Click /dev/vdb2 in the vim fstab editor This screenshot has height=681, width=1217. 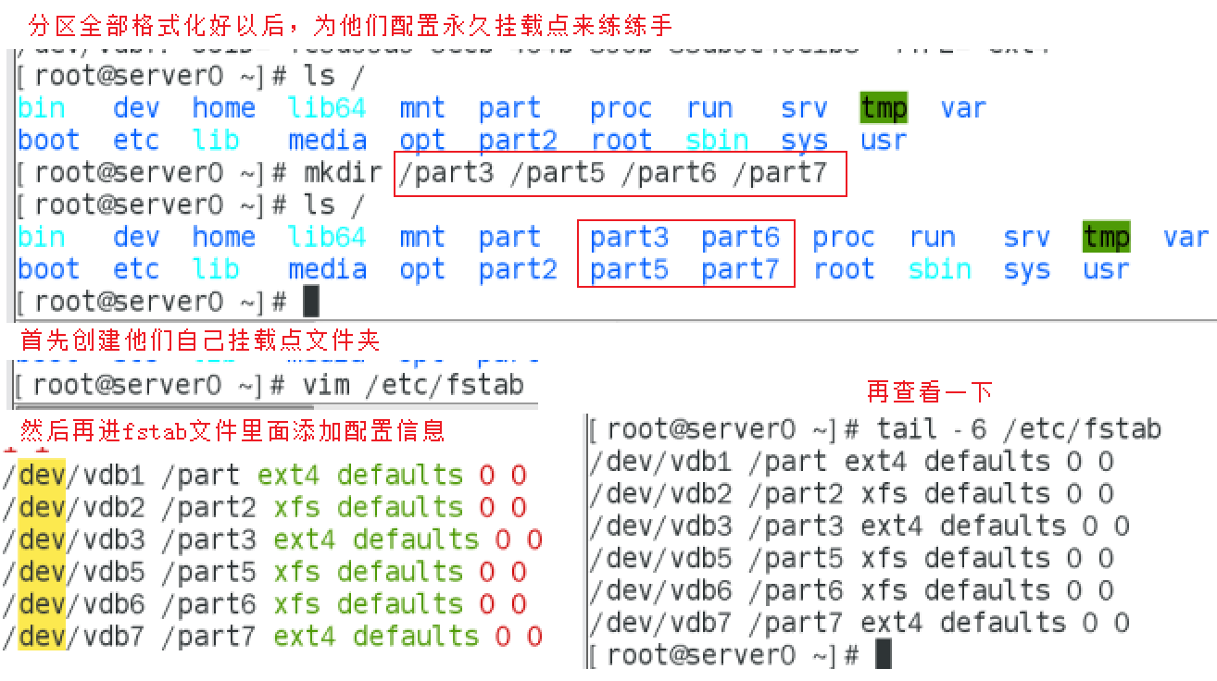tap(74, 507)
